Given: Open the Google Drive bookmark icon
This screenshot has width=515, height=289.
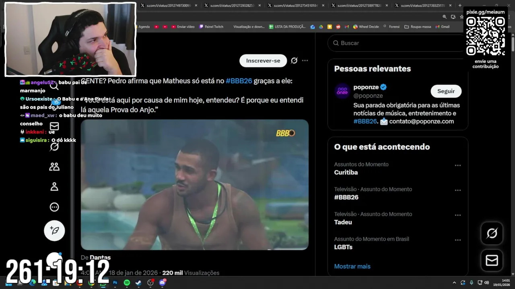Looking at the screenshot, I should coord(321,26).
